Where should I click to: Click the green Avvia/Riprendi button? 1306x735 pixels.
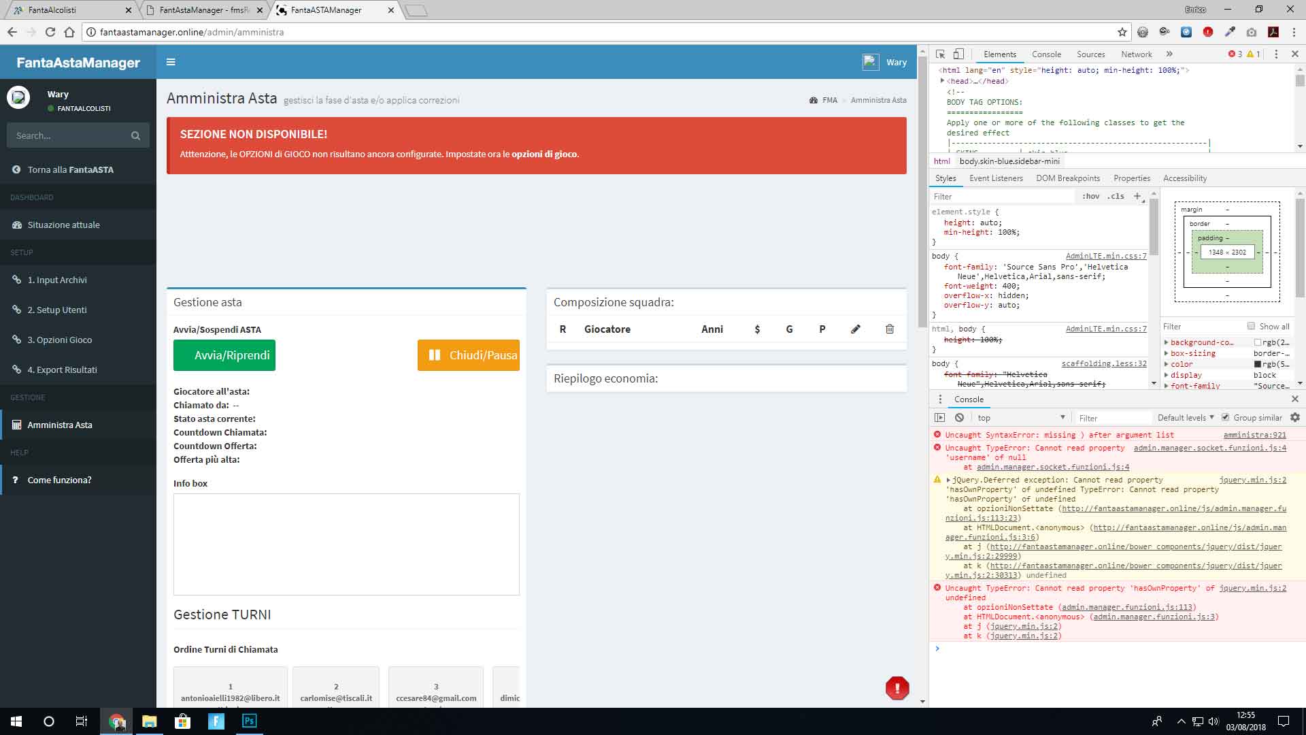224,355
